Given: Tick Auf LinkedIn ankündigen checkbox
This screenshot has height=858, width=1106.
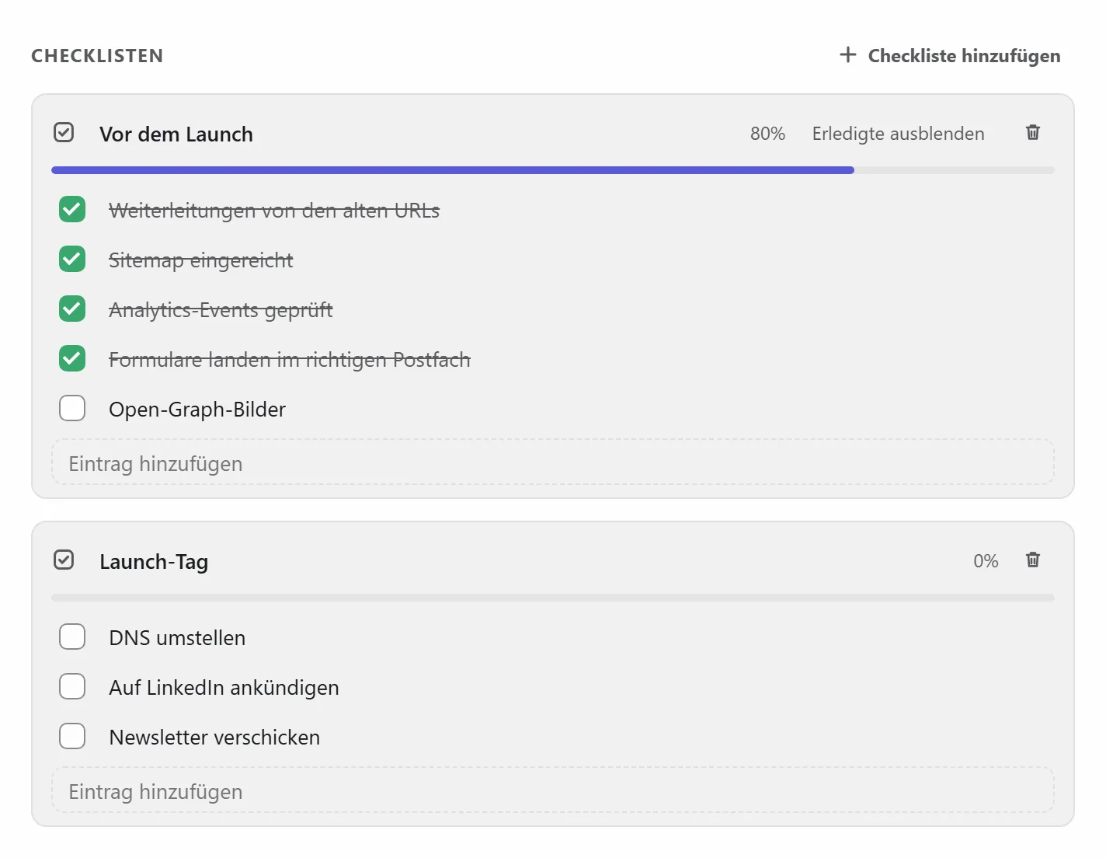Looking at the screenshot, I should click(x=72, y=686).
